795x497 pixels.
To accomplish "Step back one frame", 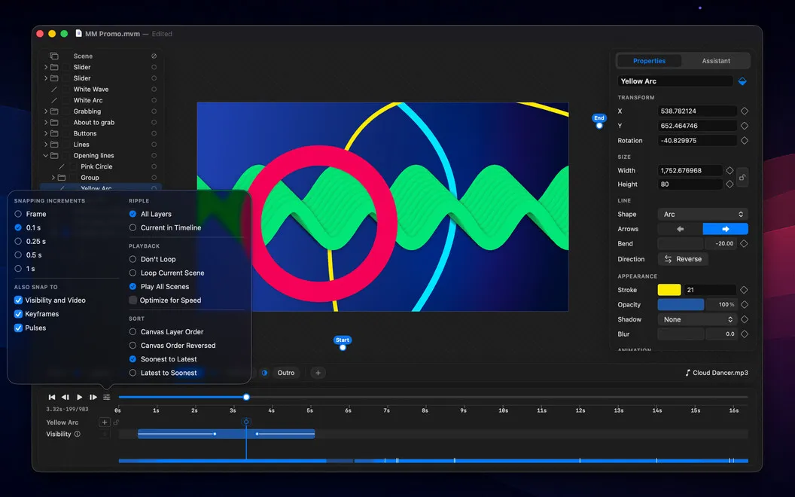I will (x=65, y=397).
